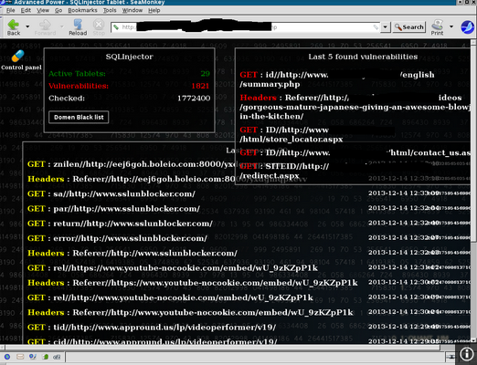Click the SQLInjector panel heading
The width and height of the screenshot is (477, 365).
pos(129,57)
